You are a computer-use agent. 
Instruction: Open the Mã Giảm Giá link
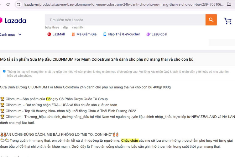[x=86, y=34]
